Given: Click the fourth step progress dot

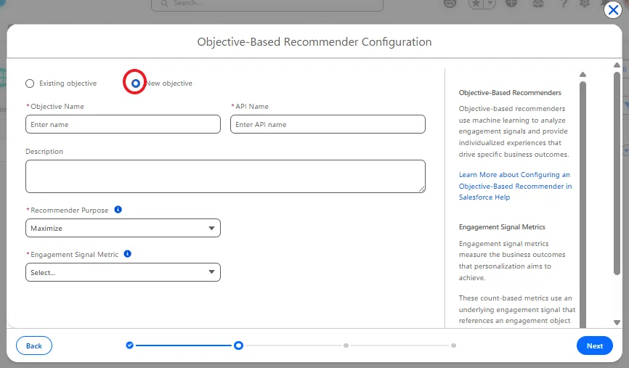Looking at the screenshot, I should [x=453, y=345].
